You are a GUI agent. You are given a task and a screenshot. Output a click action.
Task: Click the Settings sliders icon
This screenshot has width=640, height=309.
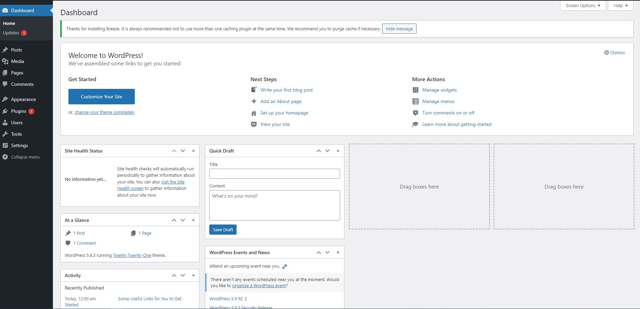[x=5, y=145]
